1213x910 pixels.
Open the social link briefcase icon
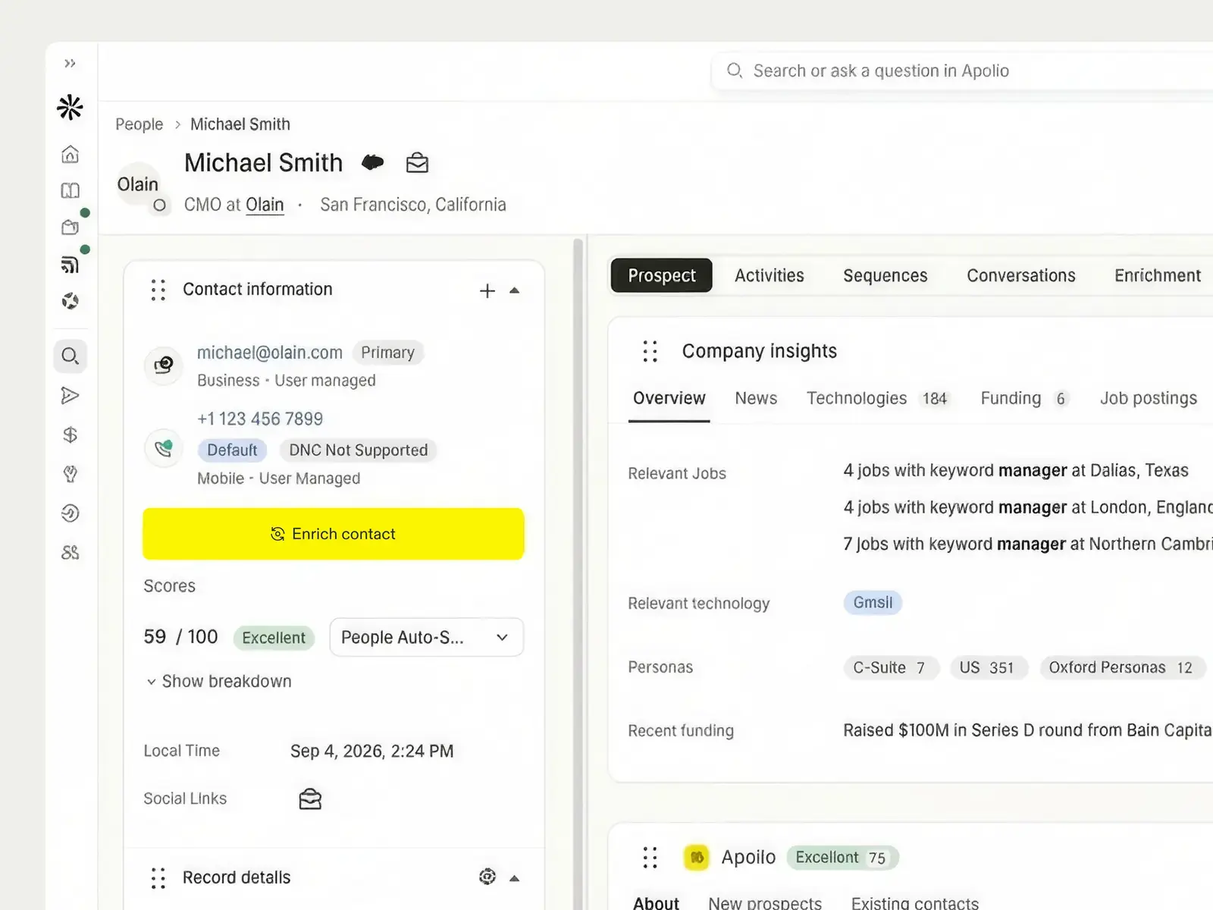310,799
